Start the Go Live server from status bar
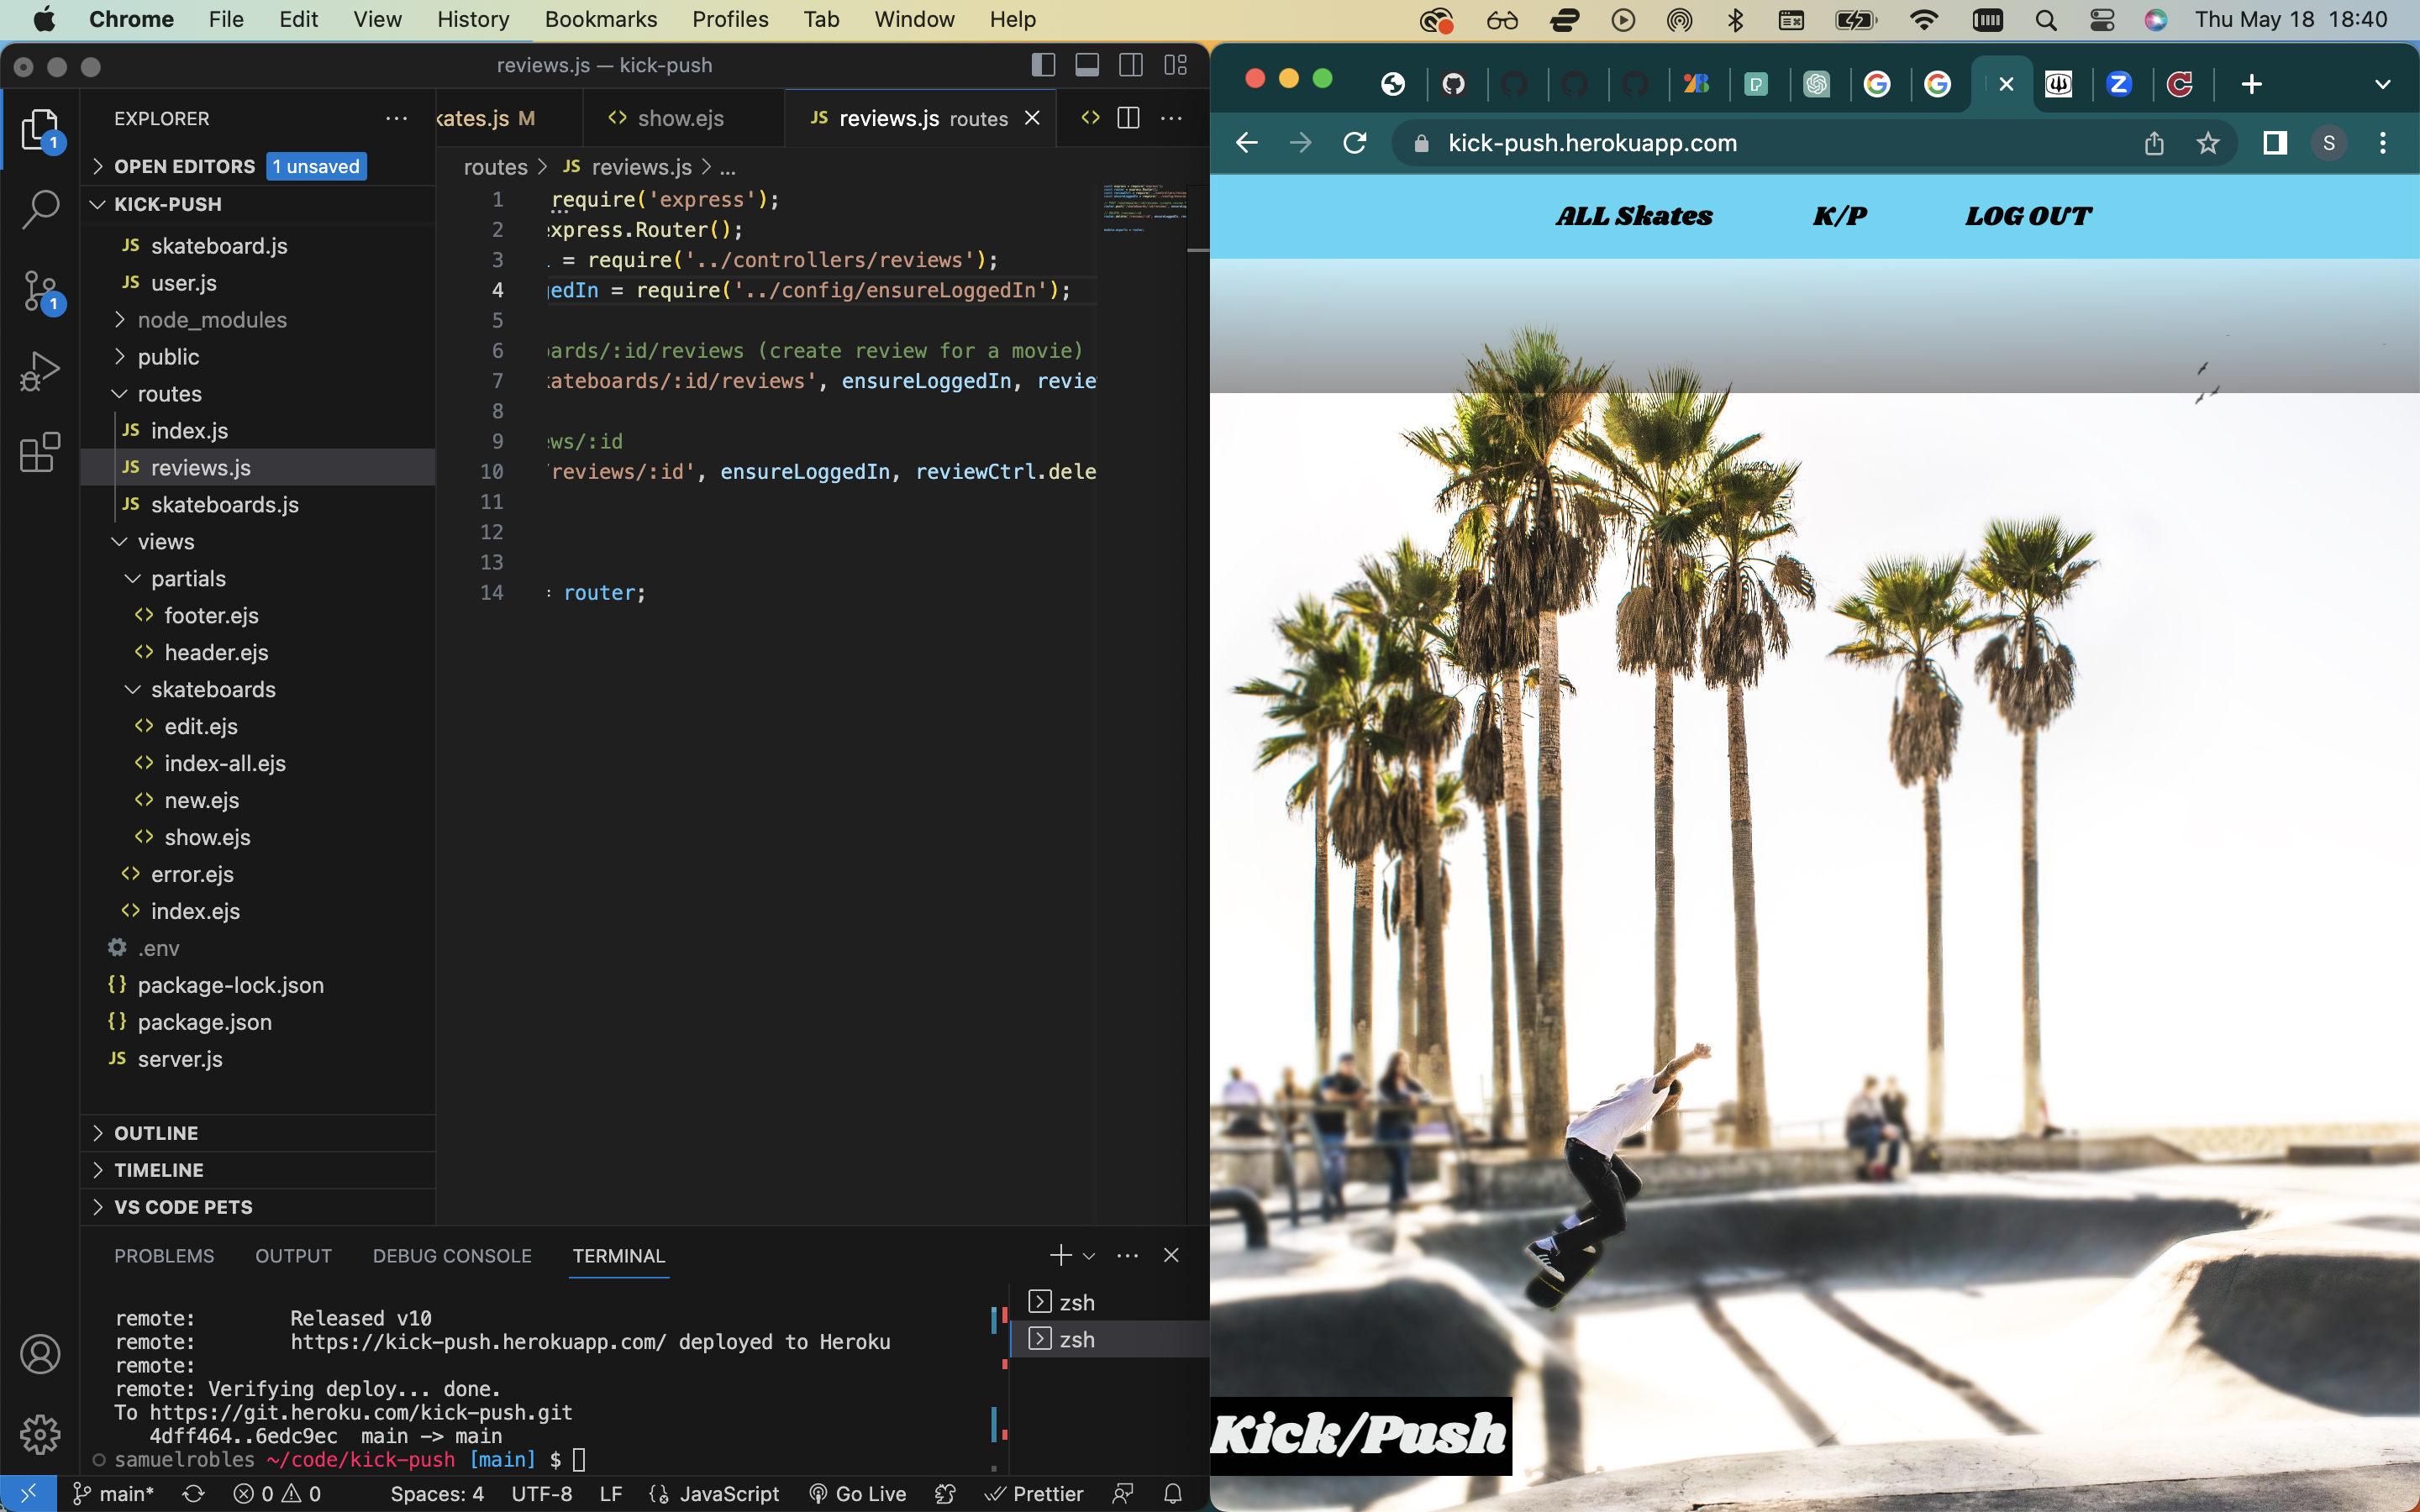The height and width of the screenshot is (1512, 2420). coord(856,1493)
